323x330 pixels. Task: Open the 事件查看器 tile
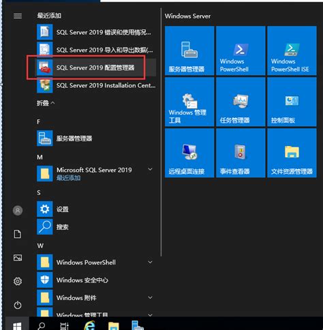pos(241,153)
